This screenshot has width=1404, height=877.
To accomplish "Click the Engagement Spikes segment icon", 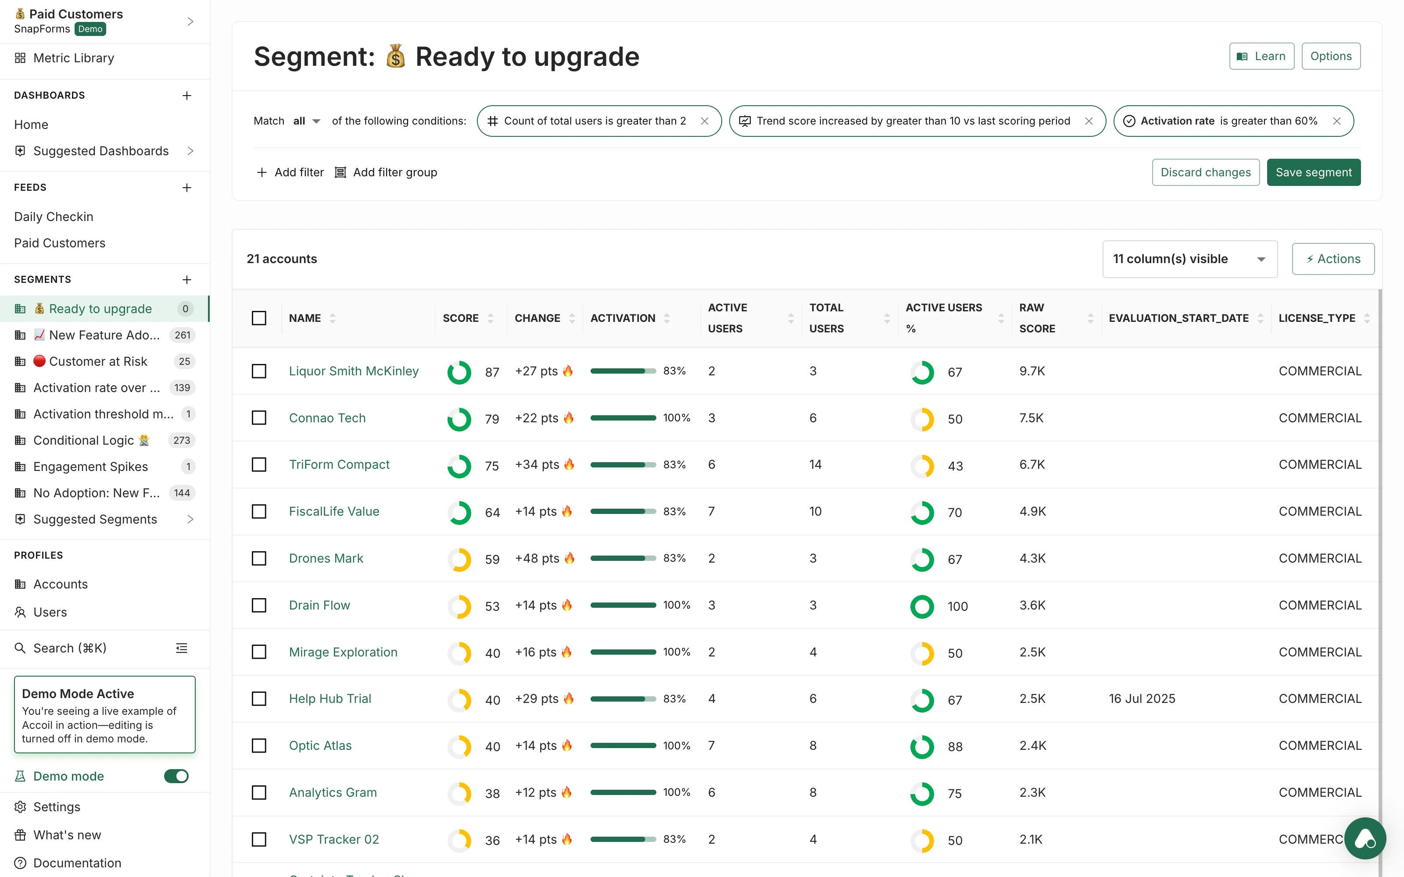I will (x=20, y=466).
